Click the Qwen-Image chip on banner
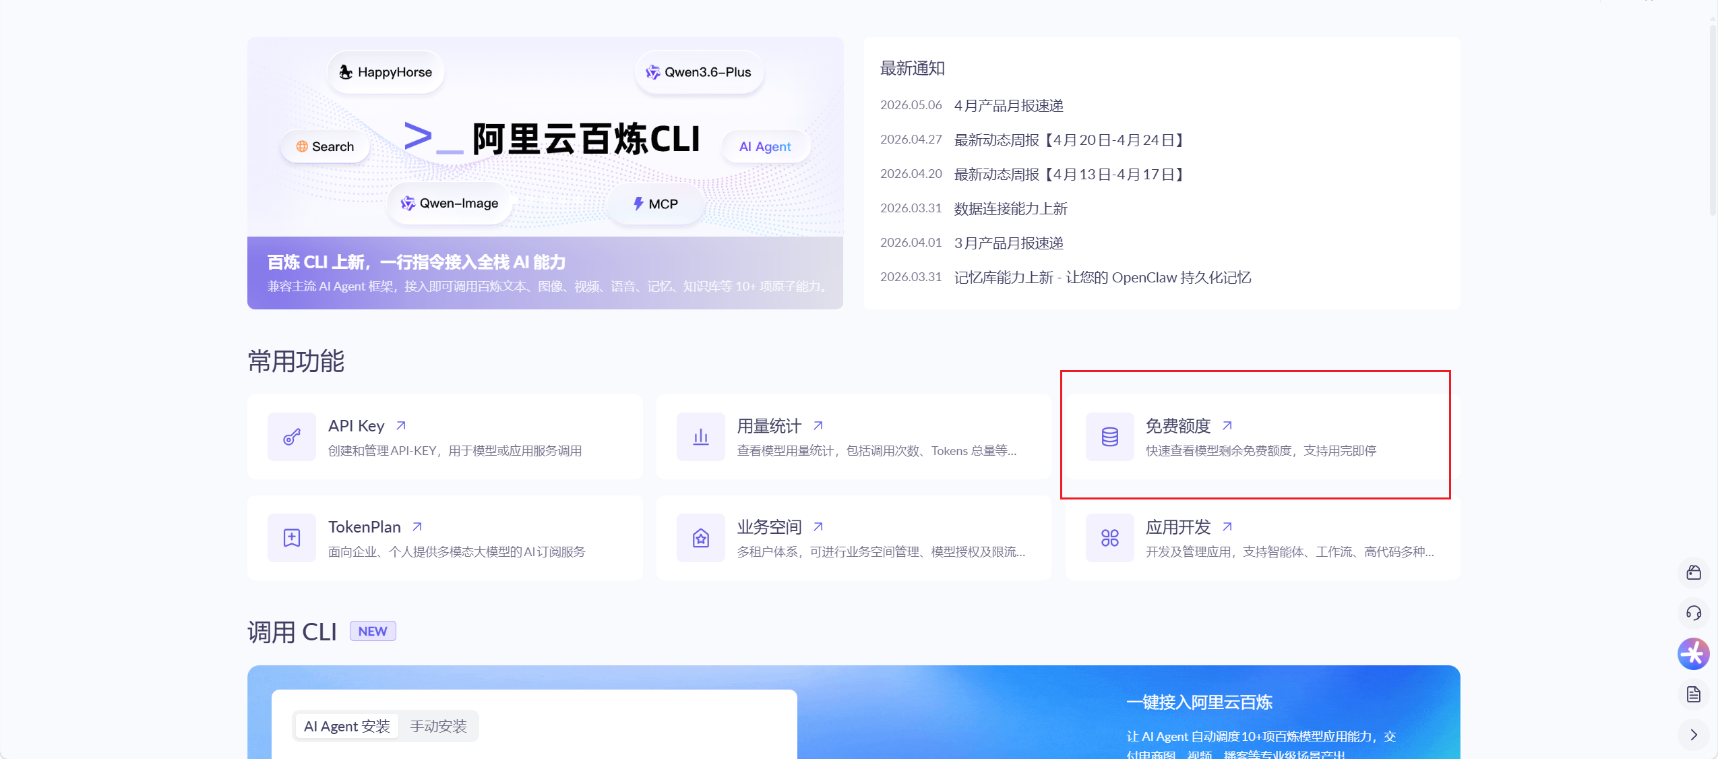Screen dimensions: 1718x759 point(450,203)
